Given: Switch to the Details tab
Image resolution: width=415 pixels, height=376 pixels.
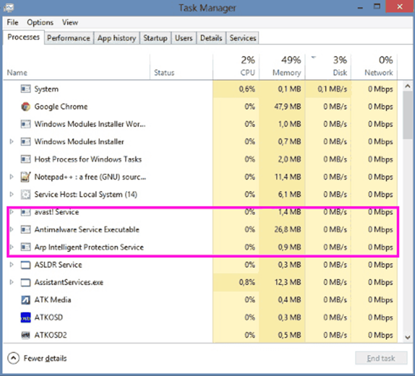Looking at the screenshot, I should [211, 38].
